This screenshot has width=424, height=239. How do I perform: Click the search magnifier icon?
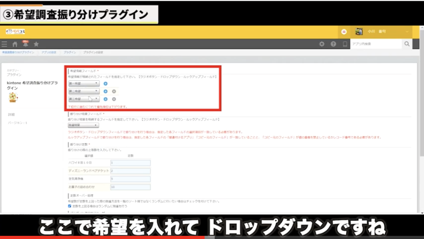pyautogui.click(x=407, y=44)
